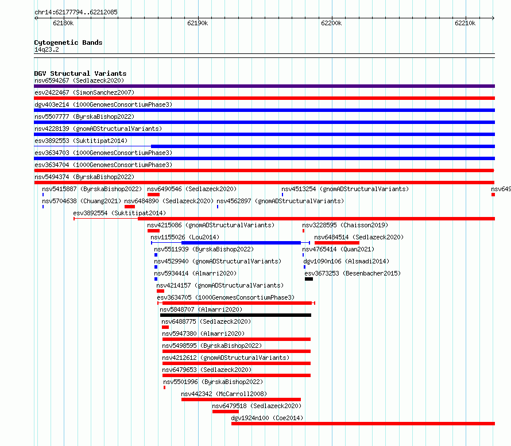
Task: Click the red nsv5947380 variant bar
Action: [x=237, y=339]
